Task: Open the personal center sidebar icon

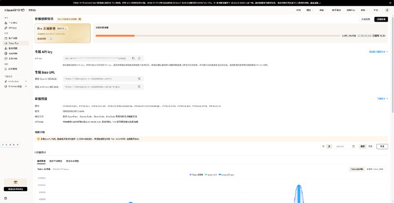Action: [x=6, y=23]
